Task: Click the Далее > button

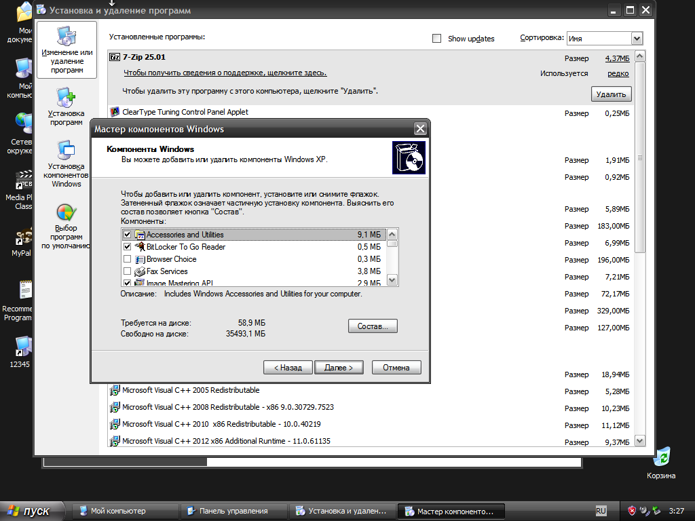Action: pos(339,367)
